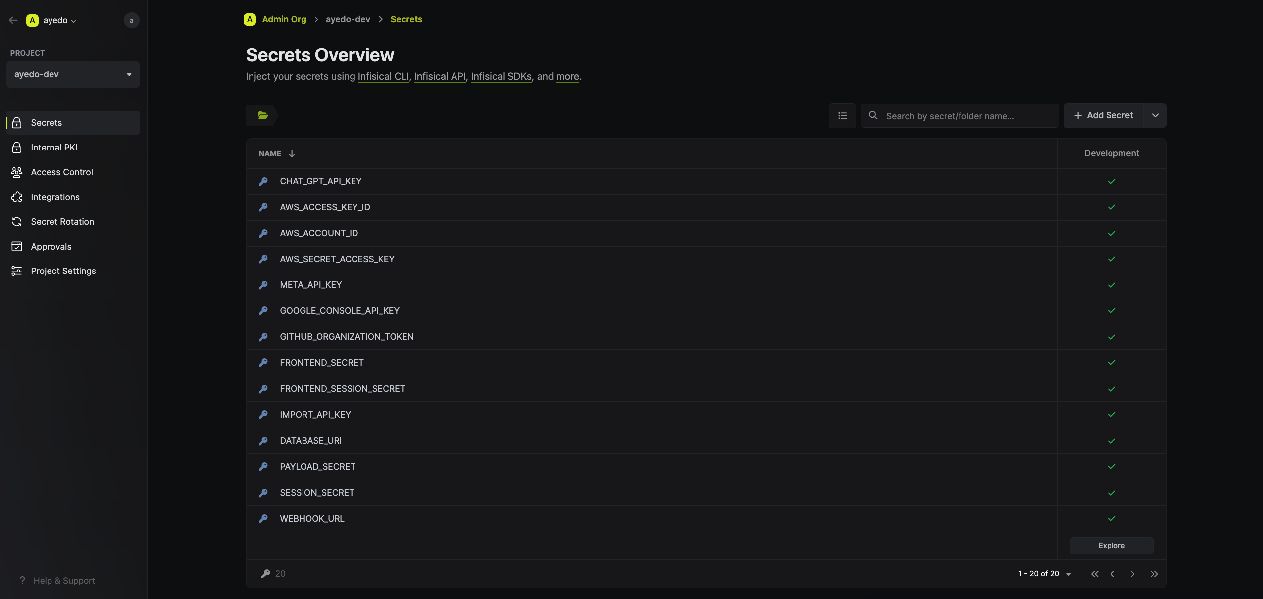Go to the first page
1263x599 pixels.
(1095, 574)
